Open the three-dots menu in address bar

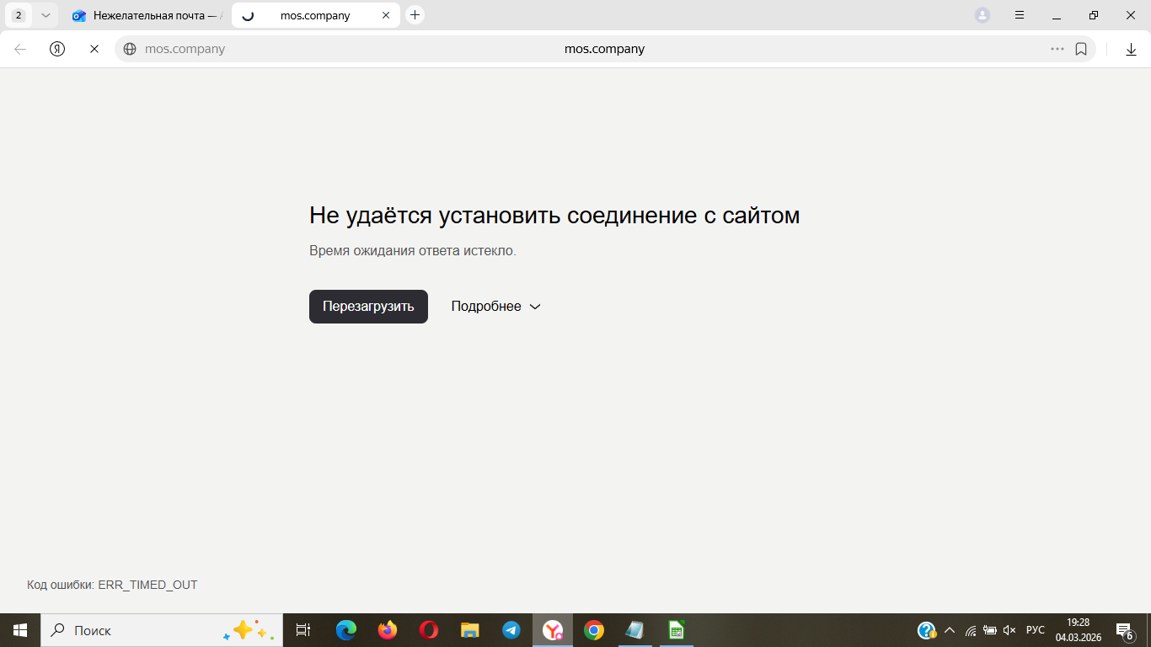coord(1057,49)
